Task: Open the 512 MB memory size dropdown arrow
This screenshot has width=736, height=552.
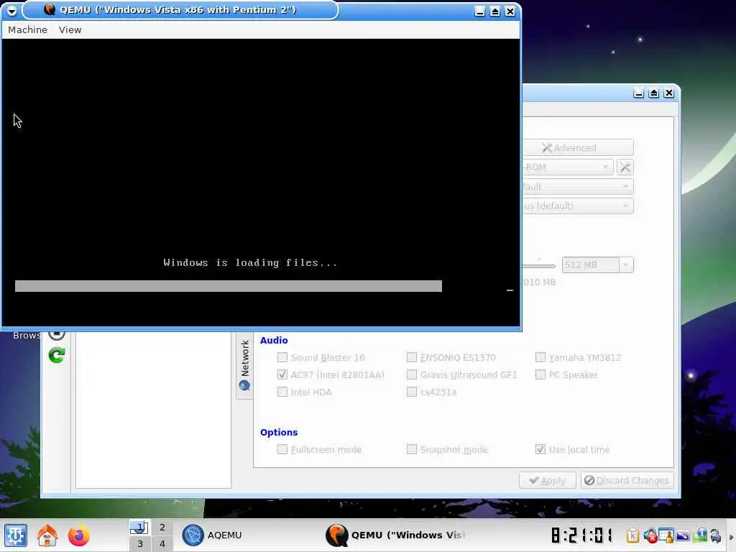Action: tap(626, 265)
